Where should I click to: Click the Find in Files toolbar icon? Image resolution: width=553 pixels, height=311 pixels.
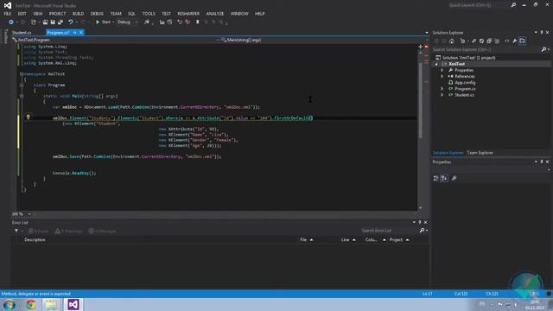tap(147, 22)
